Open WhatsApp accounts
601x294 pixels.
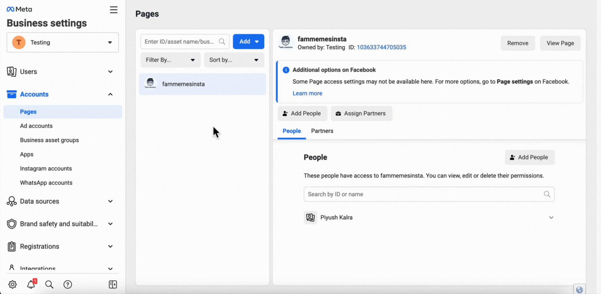pos(46,183)
